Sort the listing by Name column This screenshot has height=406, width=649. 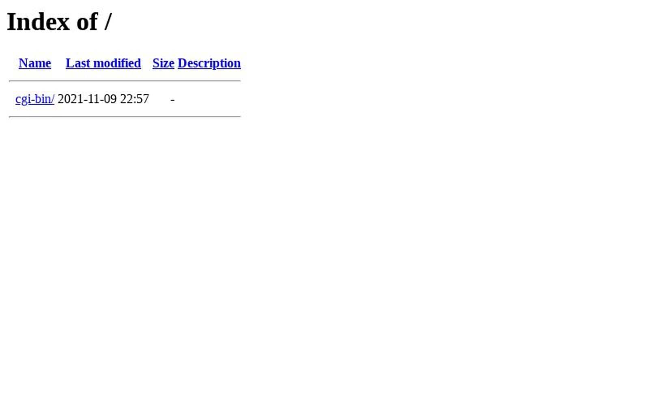pyautogui.click(x=35, y=63)
